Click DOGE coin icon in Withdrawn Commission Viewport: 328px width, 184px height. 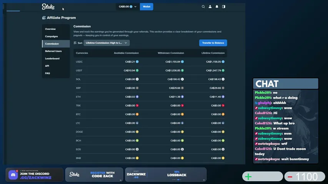tap(182, 132)
